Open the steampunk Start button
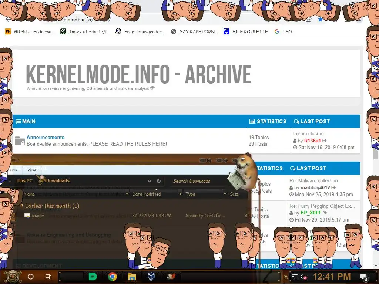 (x=13, y=277)
